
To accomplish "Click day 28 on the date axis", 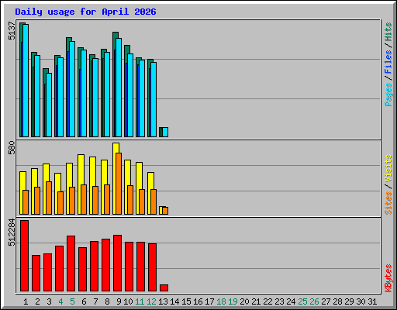I will 337,301.
